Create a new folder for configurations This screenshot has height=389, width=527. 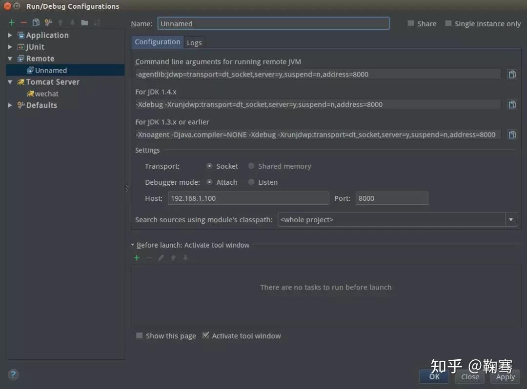pyautogui.click(x=84, y=22)
